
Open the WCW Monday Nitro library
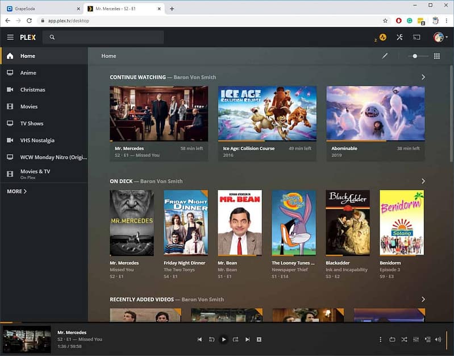point(44,157)
